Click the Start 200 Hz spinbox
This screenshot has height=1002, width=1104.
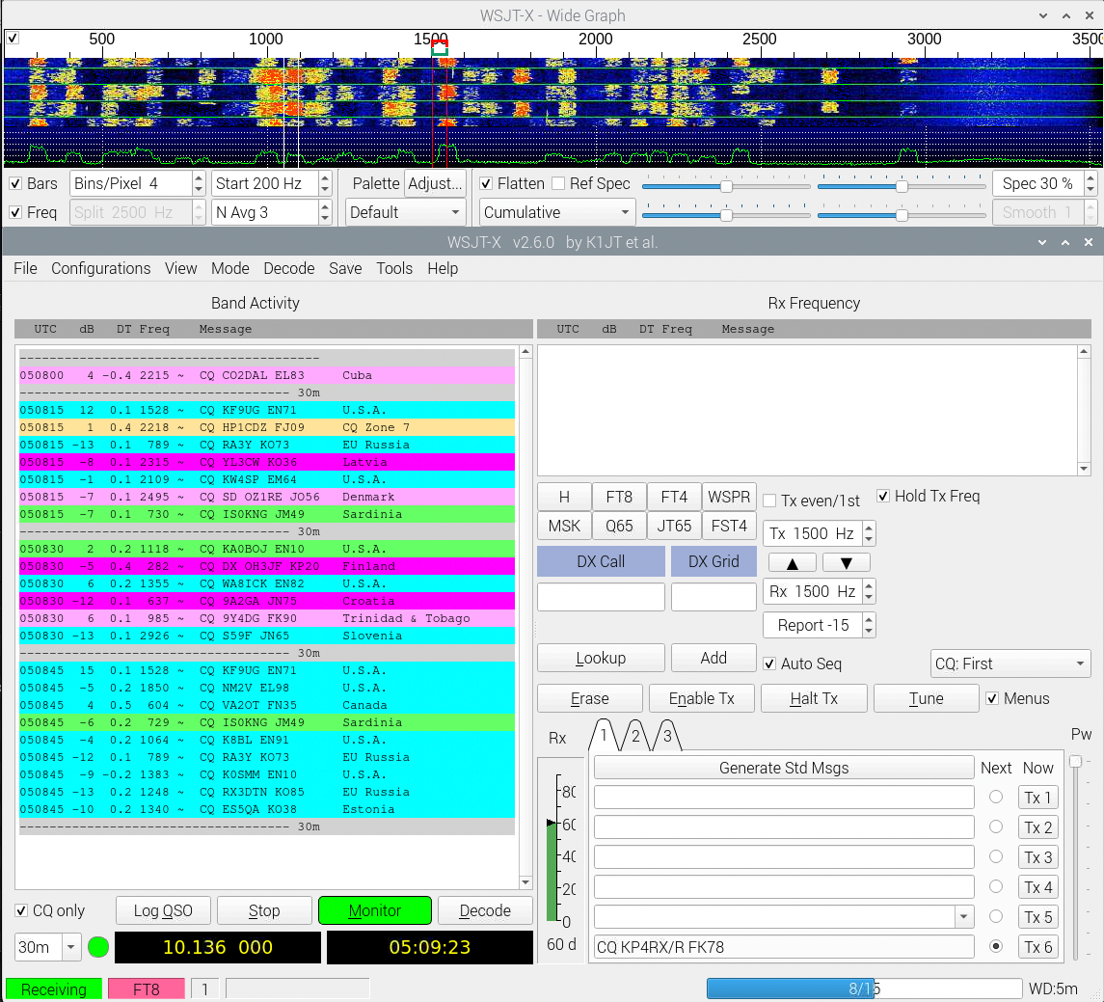tap(271, 184)
